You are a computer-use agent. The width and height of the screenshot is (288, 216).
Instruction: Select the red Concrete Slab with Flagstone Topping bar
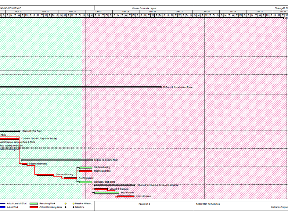10,139
